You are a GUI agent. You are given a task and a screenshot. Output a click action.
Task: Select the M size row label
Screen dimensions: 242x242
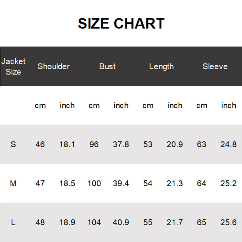point(13,183)
